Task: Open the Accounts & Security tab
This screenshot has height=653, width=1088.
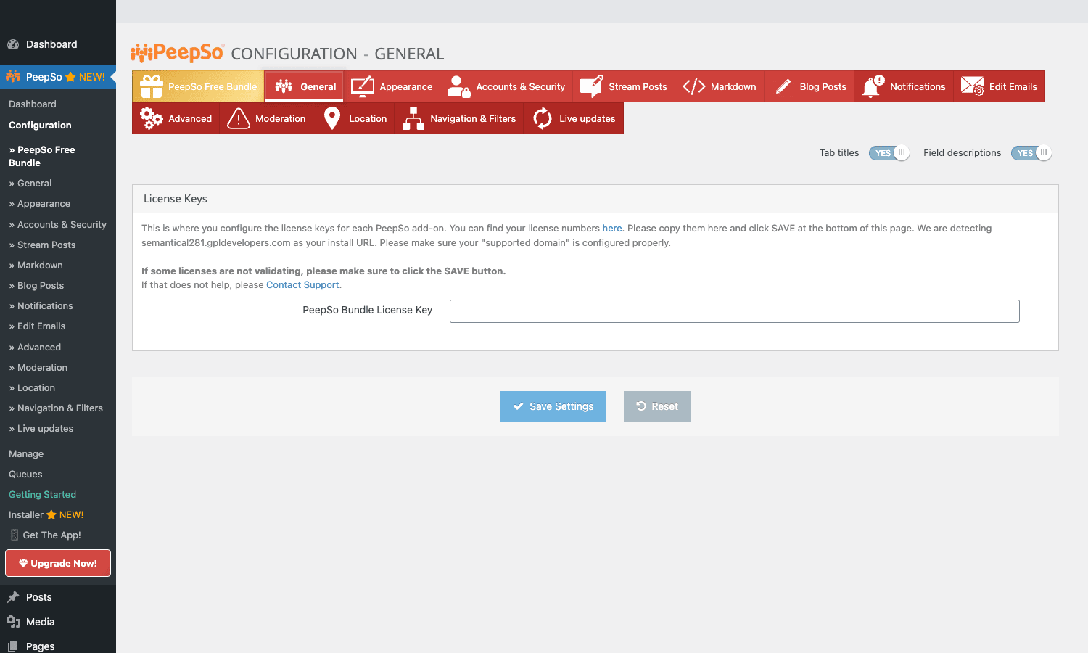Action: 506,86
